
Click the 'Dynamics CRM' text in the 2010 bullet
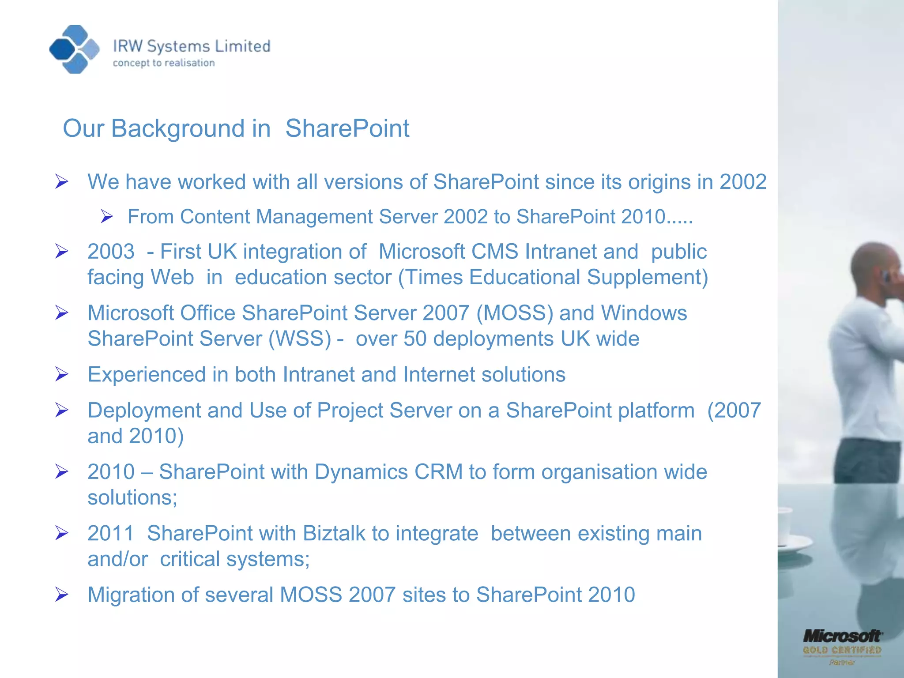click(x=388, y=472)
